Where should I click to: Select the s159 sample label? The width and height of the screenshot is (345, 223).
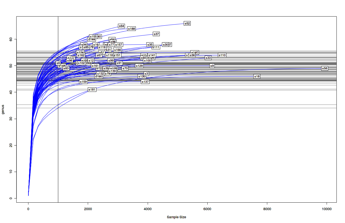[83, 82]
